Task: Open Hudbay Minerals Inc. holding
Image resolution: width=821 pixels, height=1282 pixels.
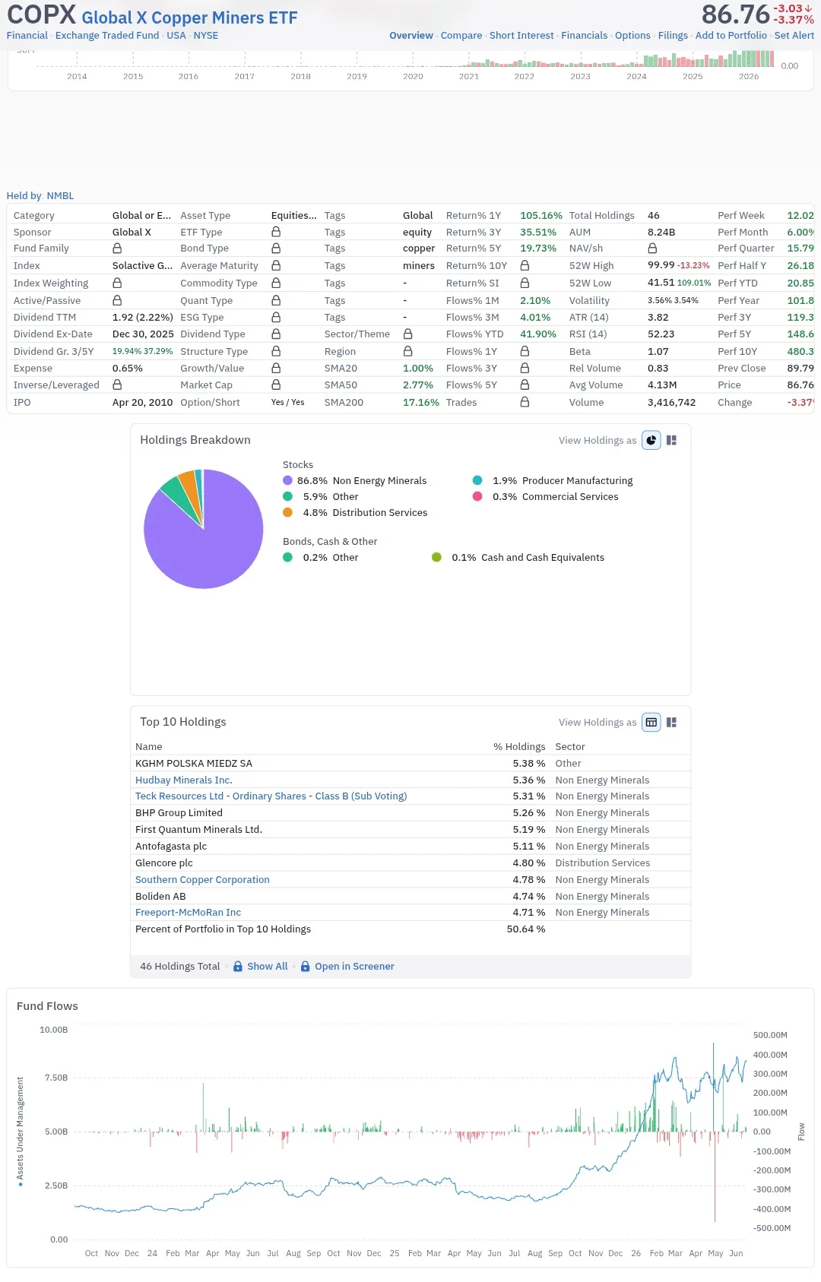Action: pyautogui.click(x=184, y=780)
